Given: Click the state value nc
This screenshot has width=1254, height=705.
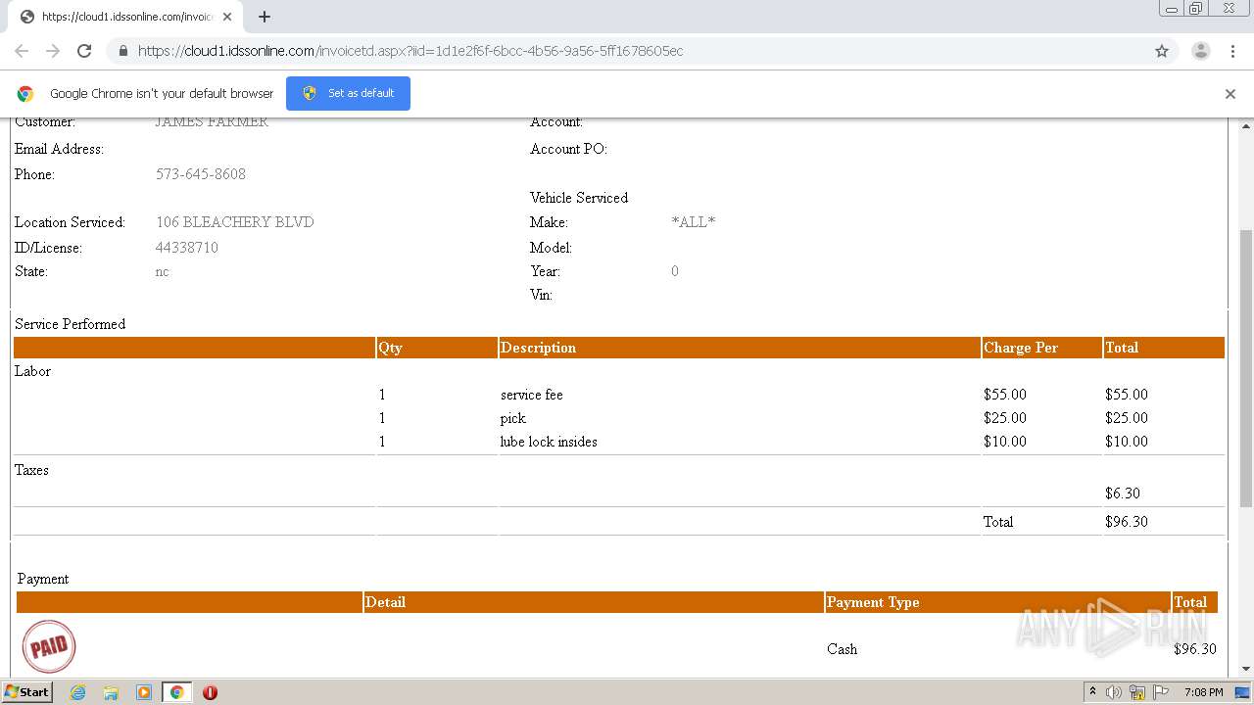Looking at the screenshot, I should click(163, 271).
